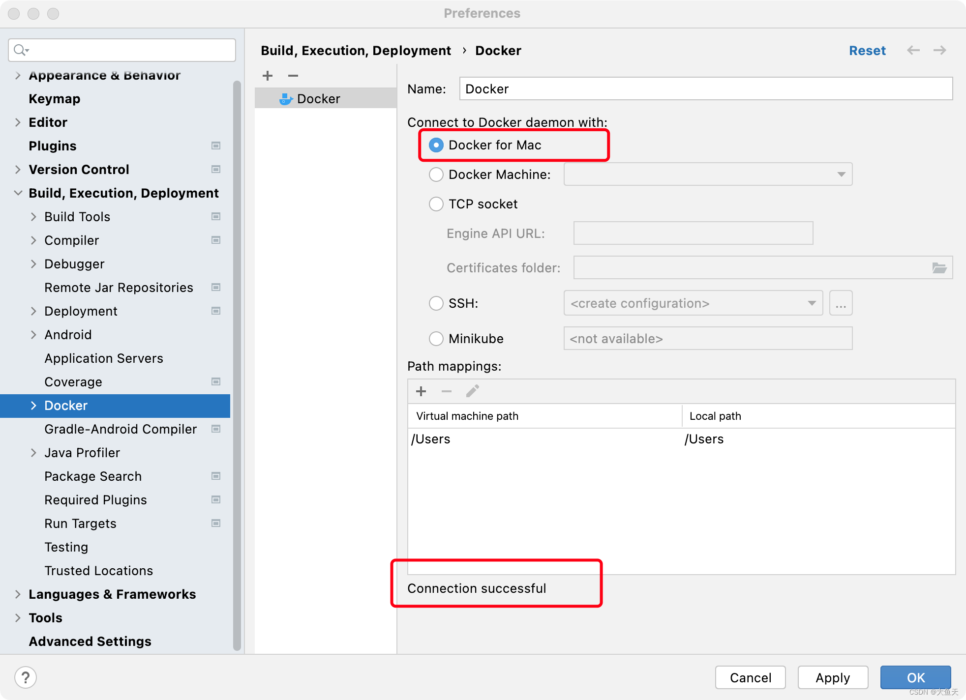Enable the Minikube connection option

(x=436, y=339)
